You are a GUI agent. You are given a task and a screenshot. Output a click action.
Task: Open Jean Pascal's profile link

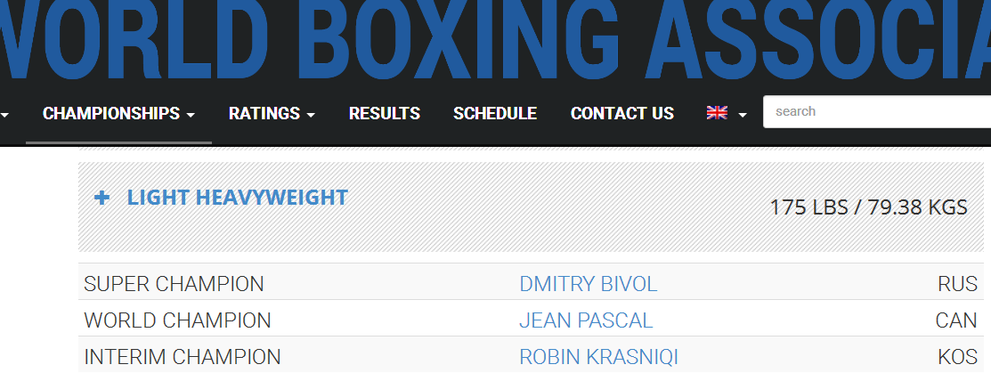586,320
